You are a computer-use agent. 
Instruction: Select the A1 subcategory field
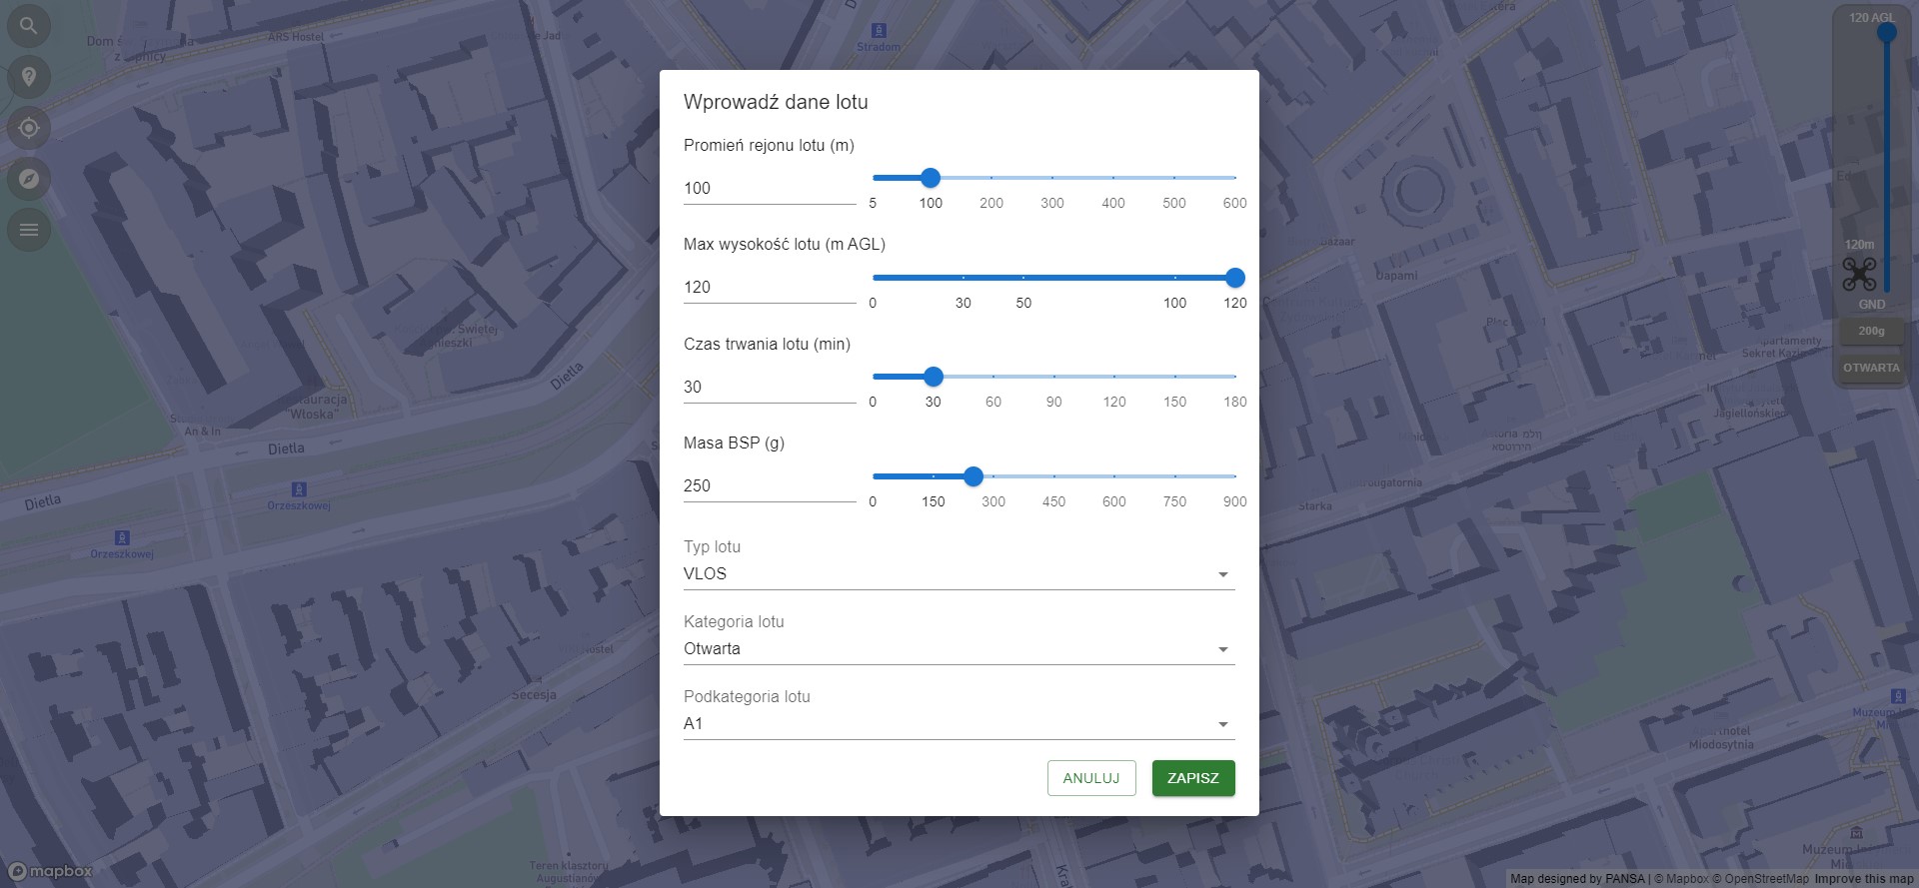tap(959, 724)
